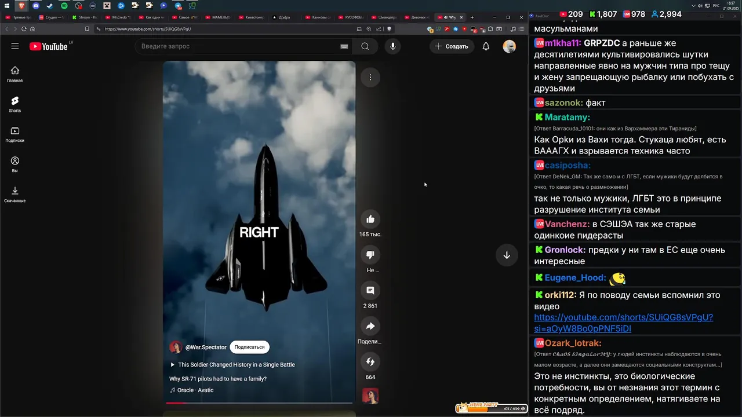The height and width of the screenshot is (417, 742).
Task: Open Shorts in the YouTube sidebar
Action: click(15, 104)
